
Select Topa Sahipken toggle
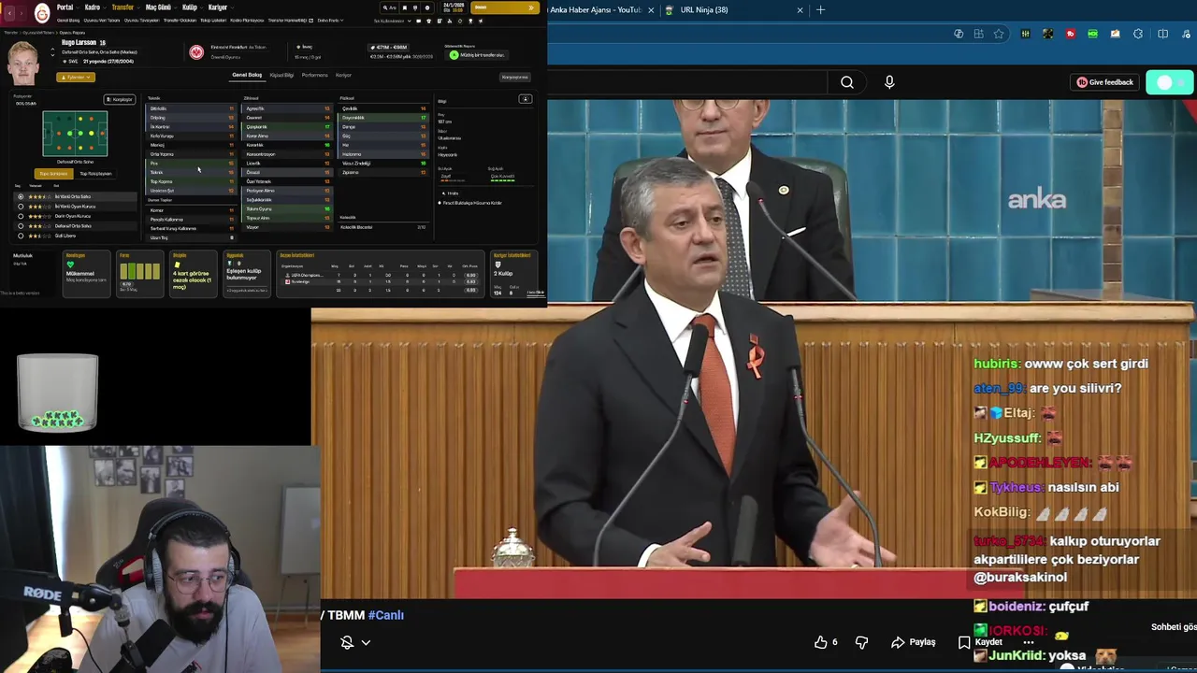(52, 173)
